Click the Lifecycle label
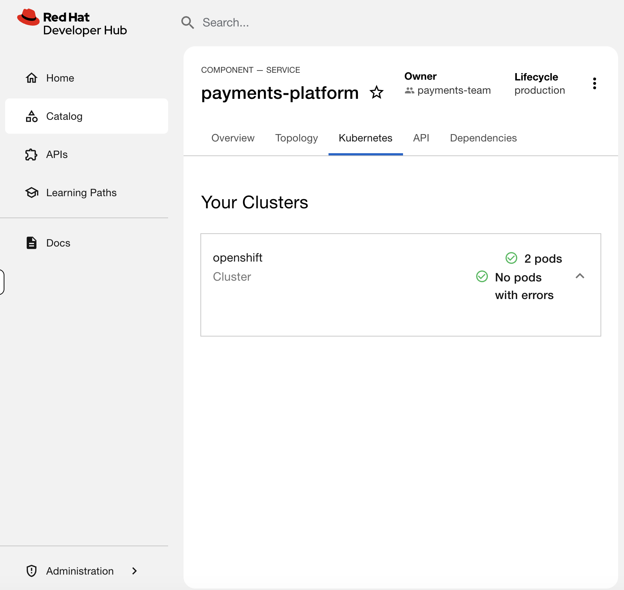This screenshot has height=590, width=624. (x=536, y=77)
